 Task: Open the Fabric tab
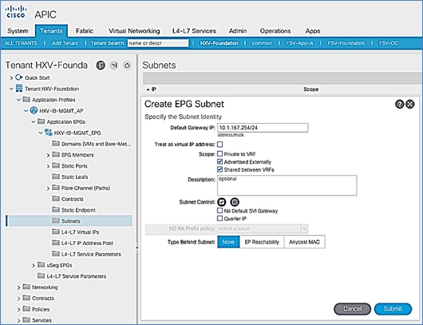coord(85,31)
